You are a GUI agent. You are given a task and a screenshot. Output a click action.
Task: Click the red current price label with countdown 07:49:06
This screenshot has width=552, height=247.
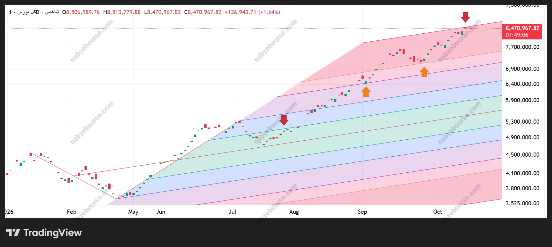coord(522,31)
